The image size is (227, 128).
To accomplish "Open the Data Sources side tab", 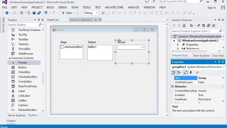I will (4, 25).
